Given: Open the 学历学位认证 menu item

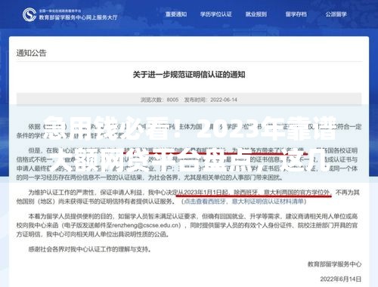Looking at the screenshot, I should [x=216, y=14].
